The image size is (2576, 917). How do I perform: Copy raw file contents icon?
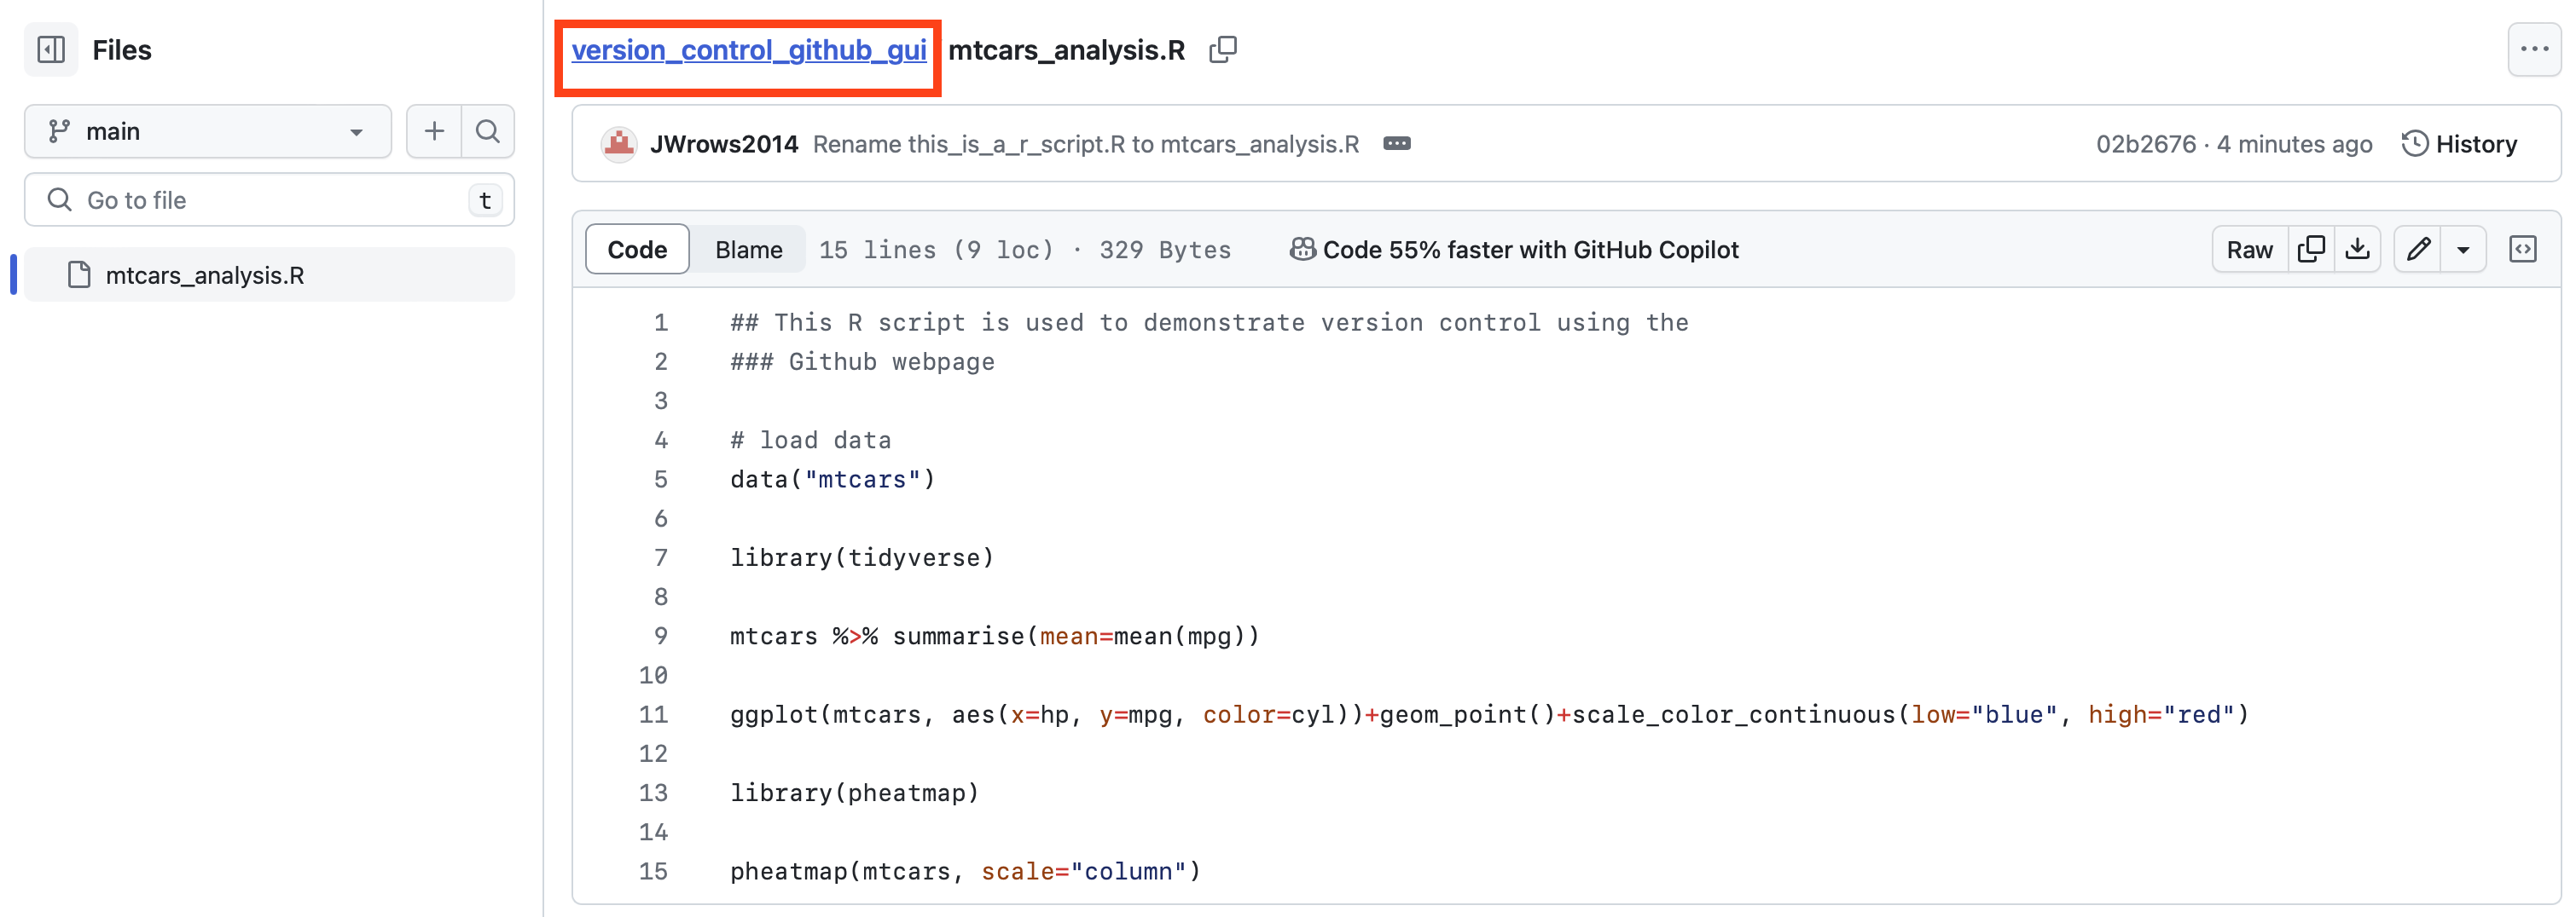tap(2311, 250)
